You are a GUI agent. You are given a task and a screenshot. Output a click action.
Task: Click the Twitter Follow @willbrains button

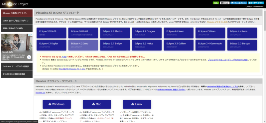239,3
